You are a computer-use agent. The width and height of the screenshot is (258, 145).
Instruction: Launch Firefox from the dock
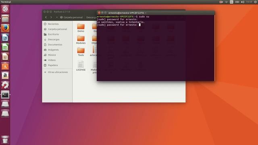click(5, 28)
